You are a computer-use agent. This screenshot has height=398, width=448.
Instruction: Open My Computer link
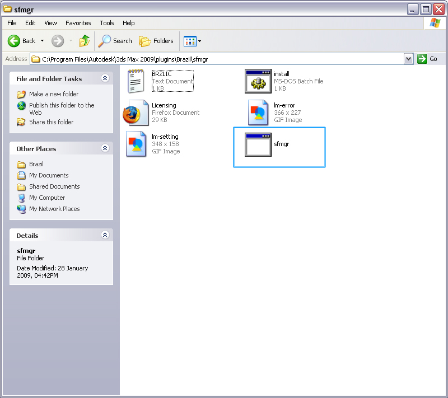(47, 198)
